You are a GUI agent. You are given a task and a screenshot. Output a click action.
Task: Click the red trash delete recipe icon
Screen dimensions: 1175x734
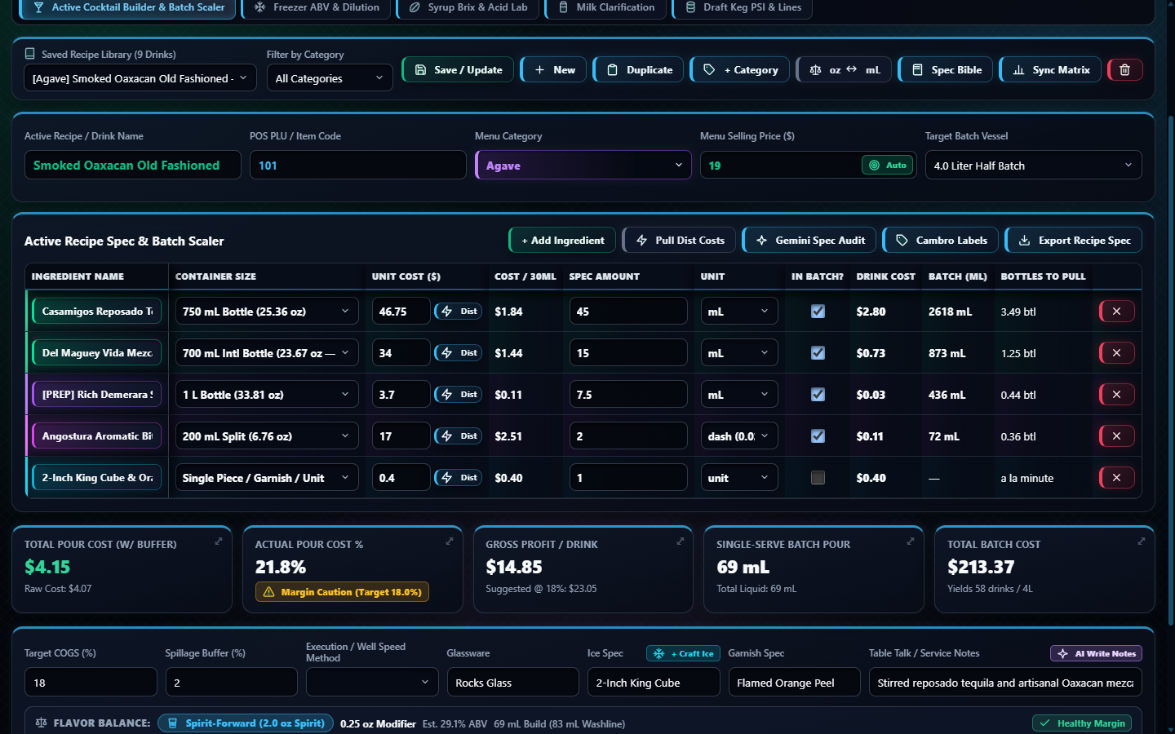tap(1124, 70)
